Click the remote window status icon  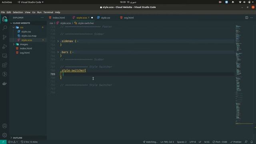[3, 142]
